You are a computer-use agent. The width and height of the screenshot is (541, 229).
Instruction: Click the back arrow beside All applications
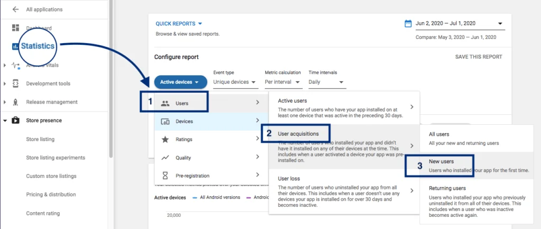15,9
